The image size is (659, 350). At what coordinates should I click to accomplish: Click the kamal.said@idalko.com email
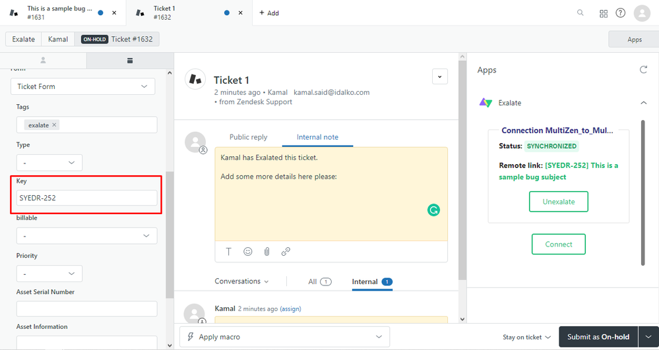coord(332,92)
